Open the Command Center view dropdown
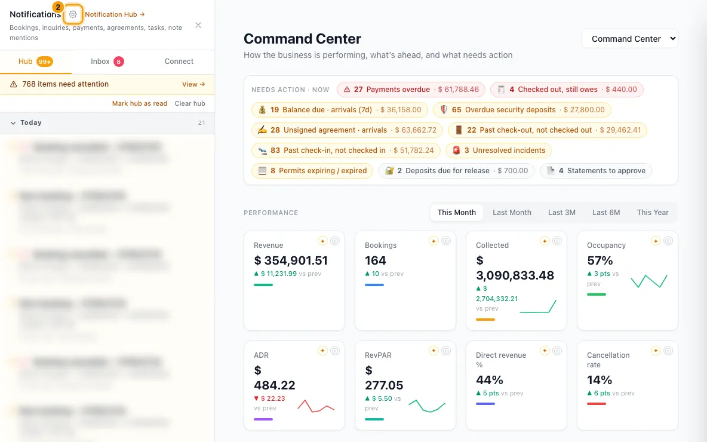 pos(630,39)
